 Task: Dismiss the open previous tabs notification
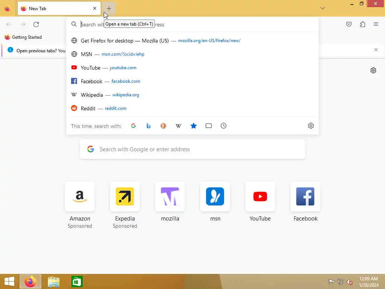[x=376, y=50]
